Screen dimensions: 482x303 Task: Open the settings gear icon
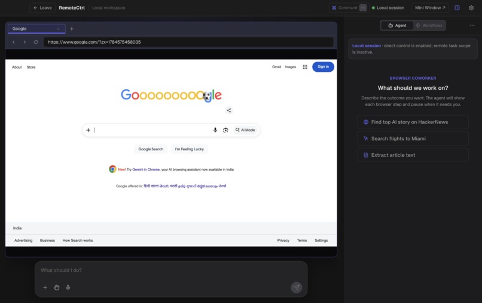pos(471,8)
